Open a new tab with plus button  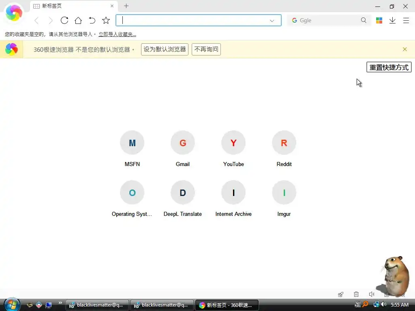[126, 6]
